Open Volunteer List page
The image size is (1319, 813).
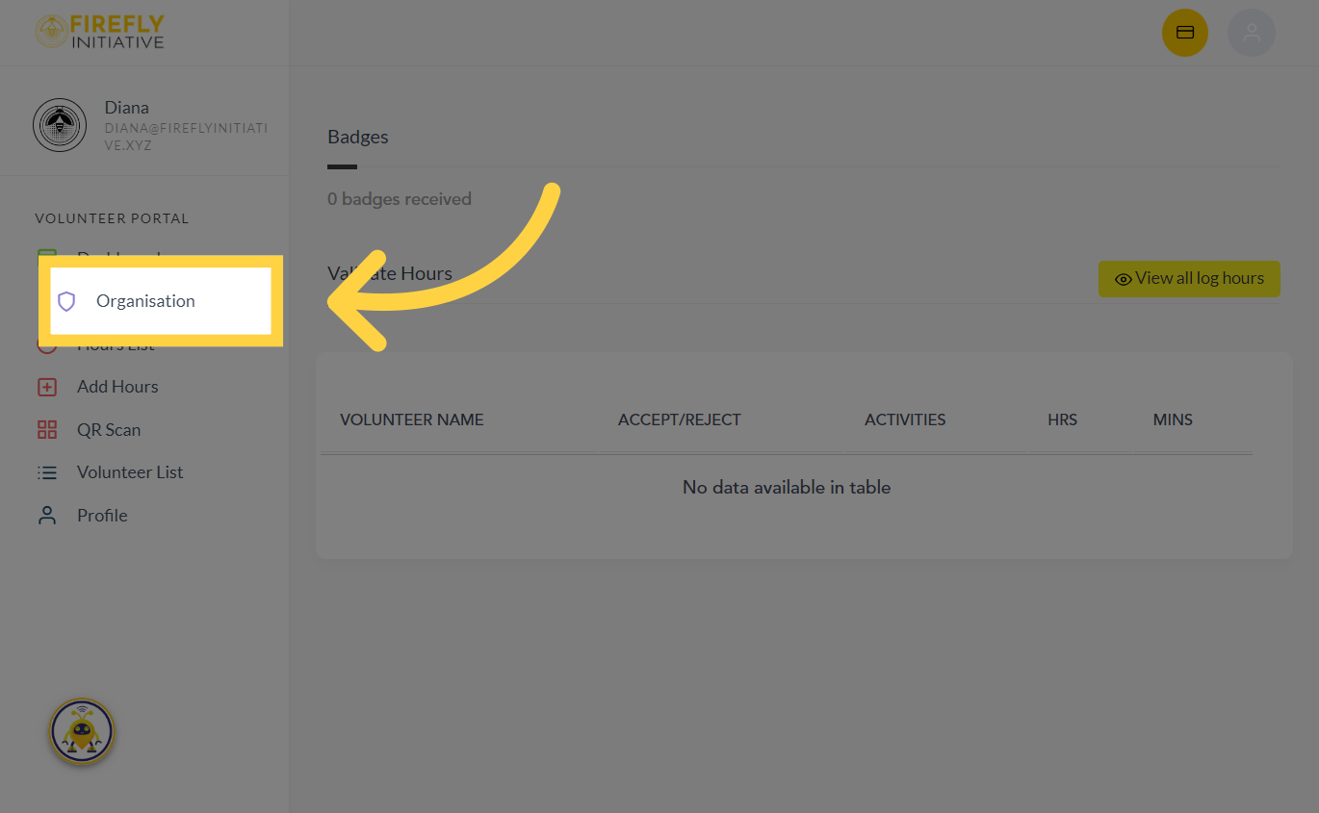pyautogui.click(x=130, y=472)
